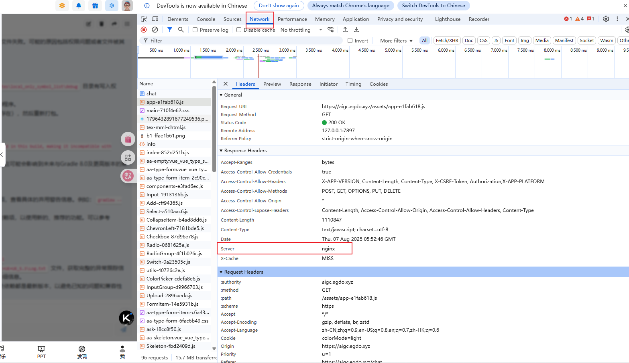Check the Invert filter checkbox

click(x=350, y=40)
